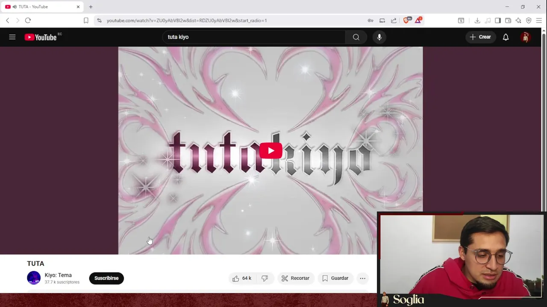Go to the YouTube home logo
The image size is (547, 307).
41,38
